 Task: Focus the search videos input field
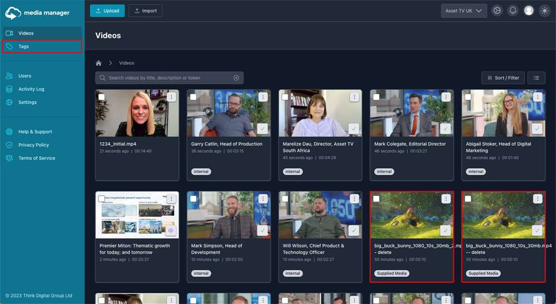[x=170, y=78]
